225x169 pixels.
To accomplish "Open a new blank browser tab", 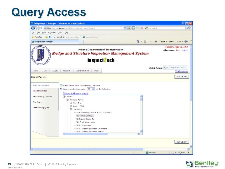I will (81, 42).
